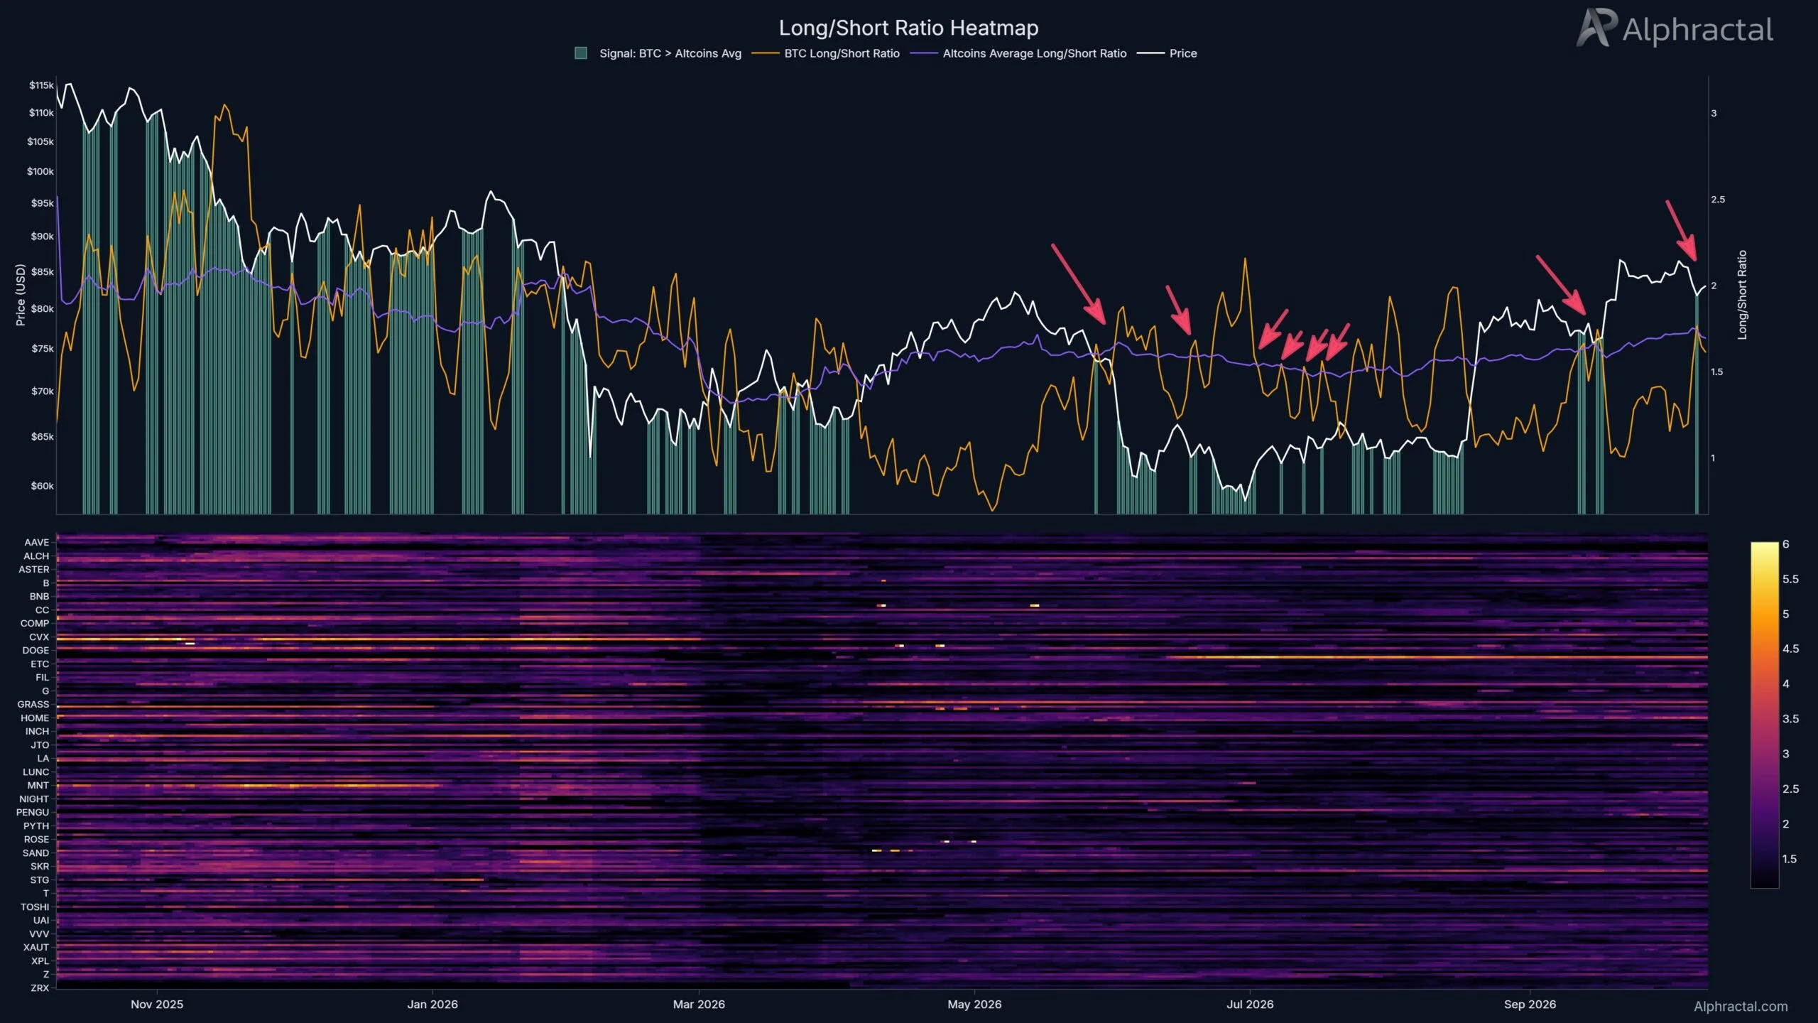
Task: Select the FIL heatmap row label
Action: click(43, 677)
